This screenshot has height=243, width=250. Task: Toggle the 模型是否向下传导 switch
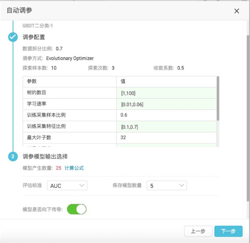point(77,209)
